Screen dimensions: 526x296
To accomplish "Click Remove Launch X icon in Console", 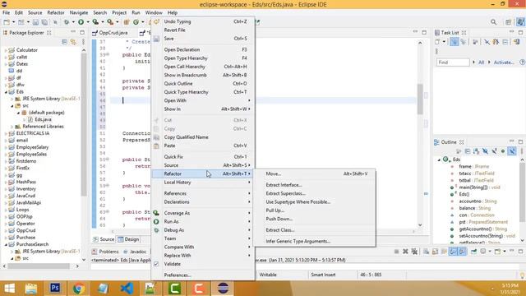I will tap(405, 252).
